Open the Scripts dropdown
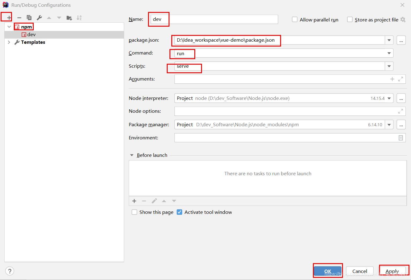This screenshot has width=411, height=280. [389, 66]
